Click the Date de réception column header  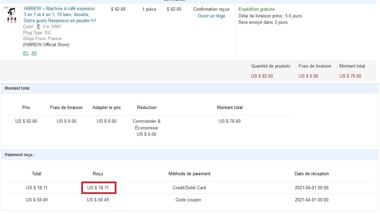click(x=312, y=174)
